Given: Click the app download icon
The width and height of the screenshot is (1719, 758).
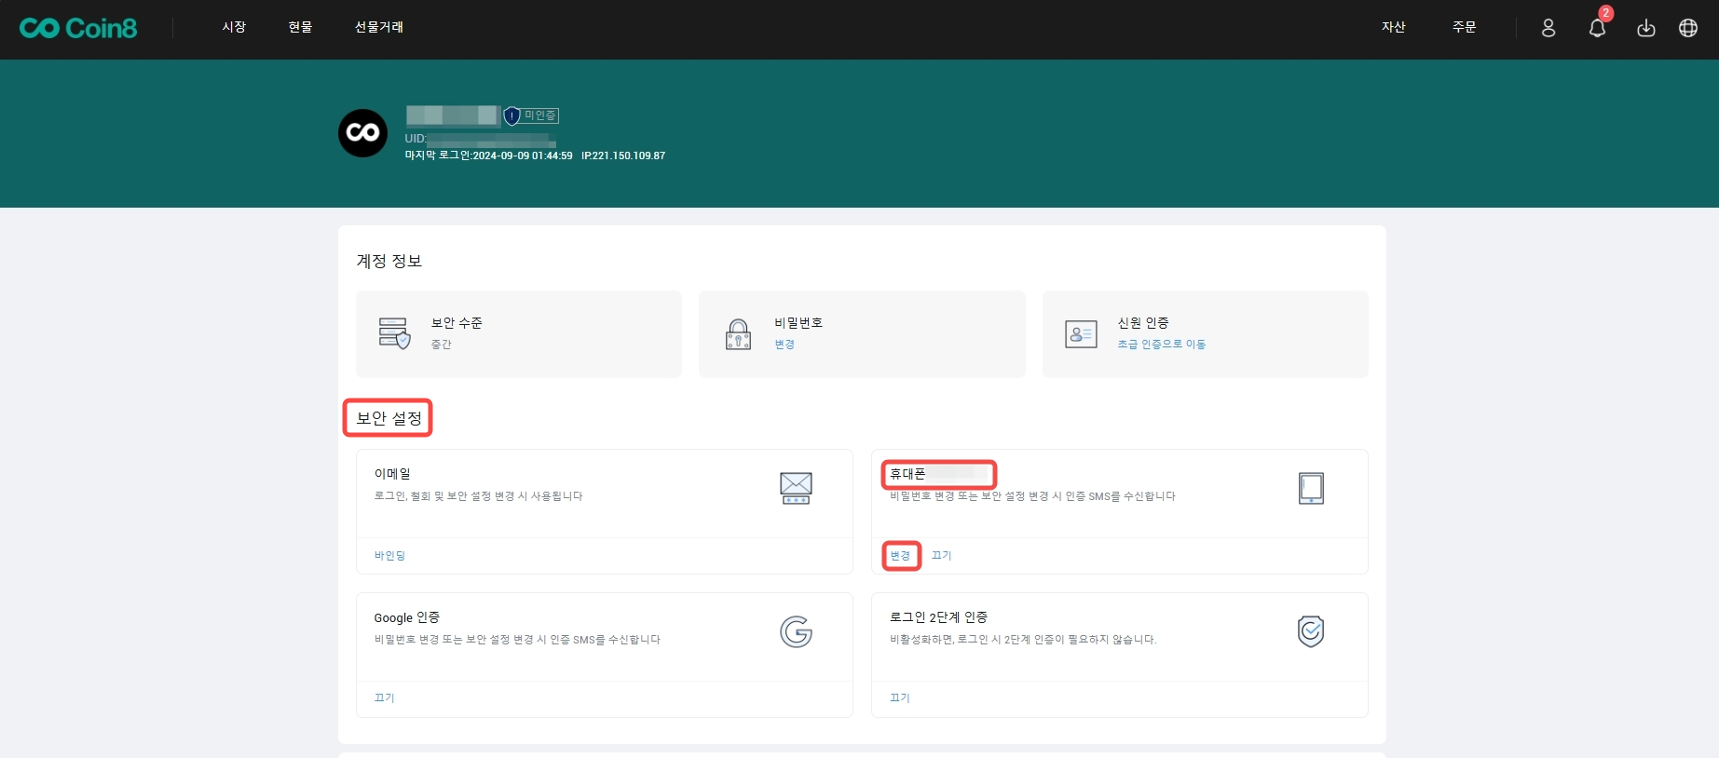Looking at the screenshot, I should pos(1645,28).
